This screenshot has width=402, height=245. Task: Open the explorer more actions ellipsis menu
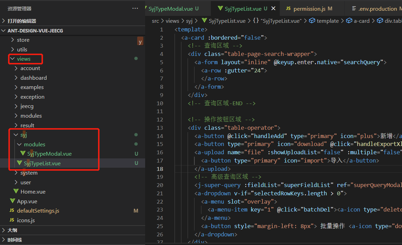pos(135,8)
